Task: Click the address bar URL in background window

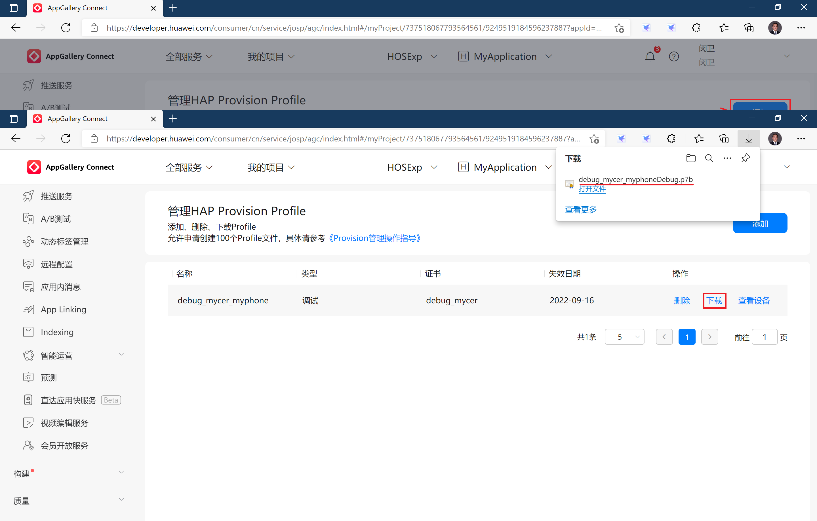Action: pyautogui.click(x=354, y=28)
